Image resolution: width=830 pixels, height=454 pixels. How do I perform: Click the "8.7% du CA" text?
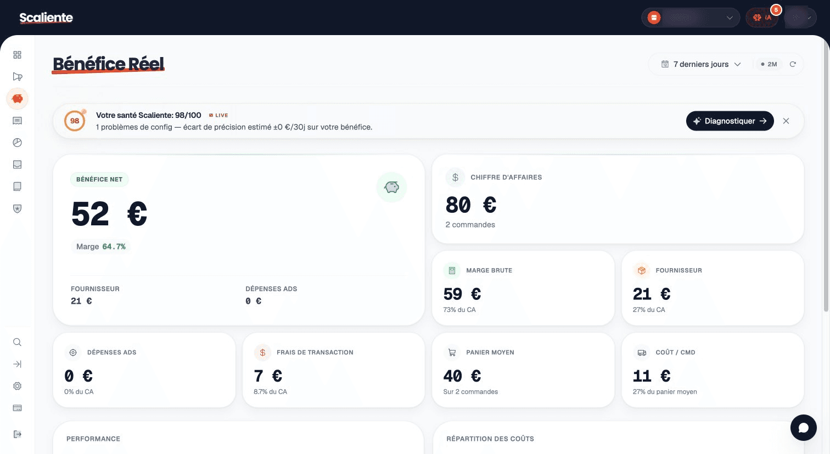coord(270,392)
